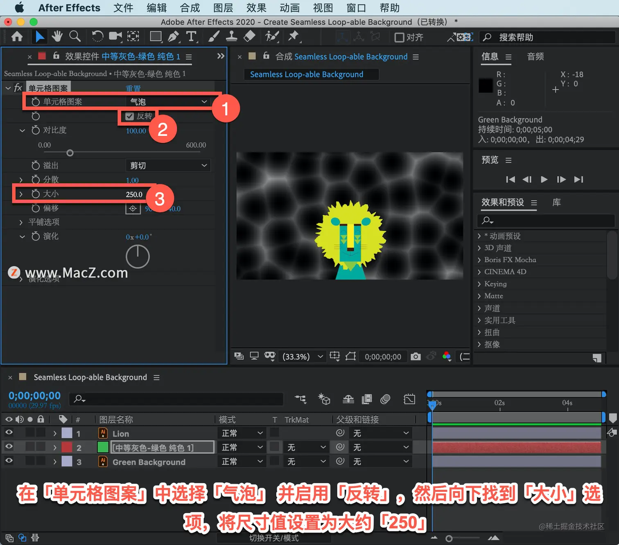
Task: Select the Puppet Pin tool
Action: [294, 37]
